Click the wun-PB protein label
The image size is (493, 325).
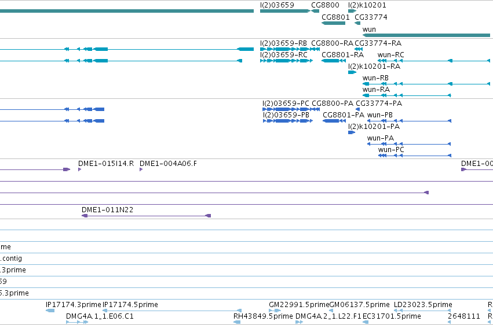[380, 115]
